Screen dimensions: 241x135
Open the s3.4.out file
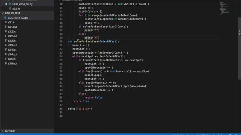pos(12,54)
